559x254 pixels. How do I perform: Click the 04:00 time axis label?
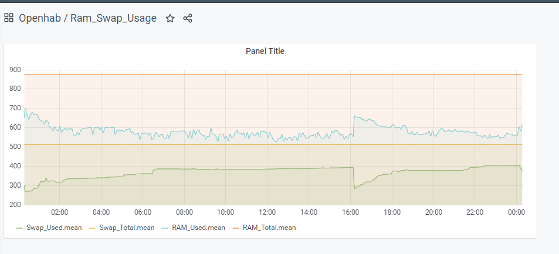101,212
